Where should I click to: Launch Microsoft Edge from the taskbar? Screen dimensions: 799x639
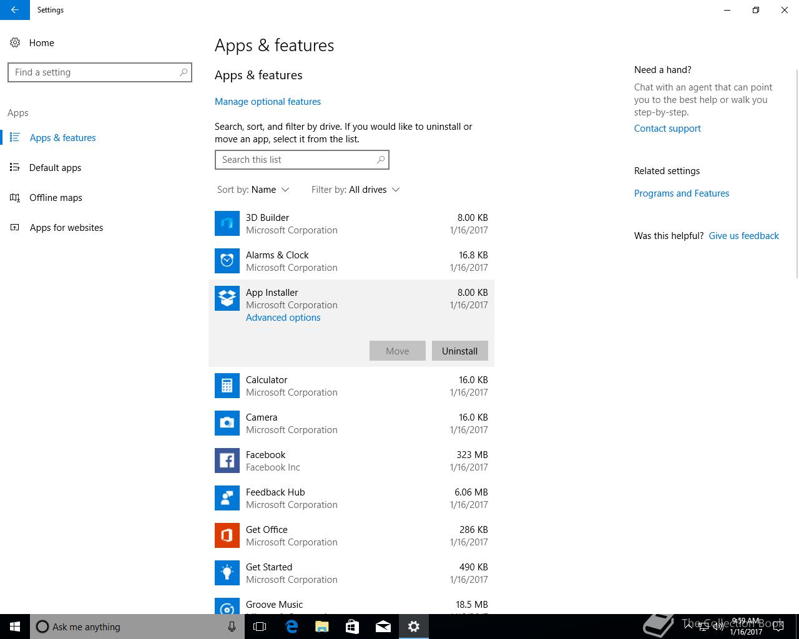point(291,627)
